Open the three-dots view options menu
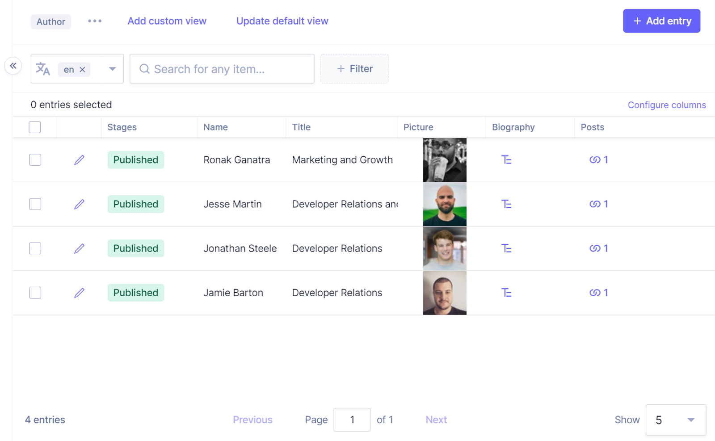 tap(95, 21)
